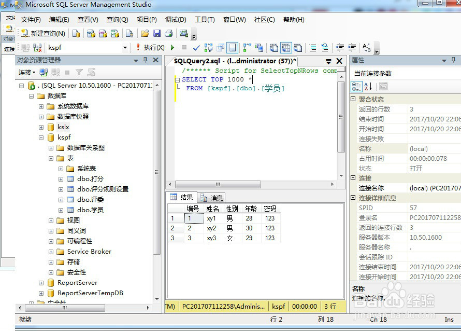Toggle Include Client Statistics icon

[259, 48]
